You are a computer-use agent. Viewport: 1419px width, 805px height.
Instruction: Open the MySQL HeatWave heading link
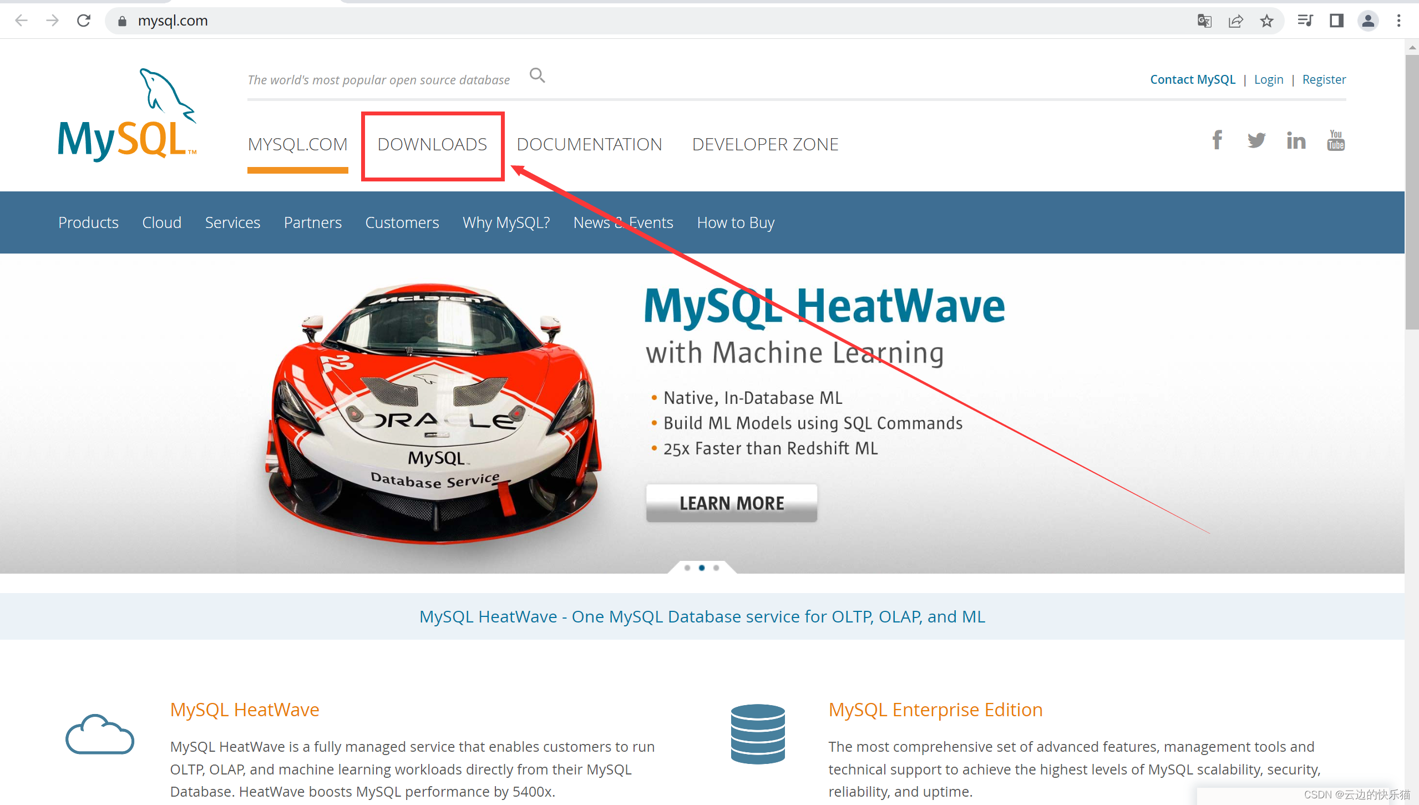[245, 710]
